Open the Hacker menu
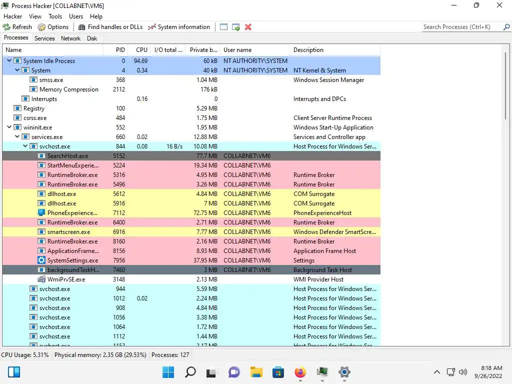 12,16
